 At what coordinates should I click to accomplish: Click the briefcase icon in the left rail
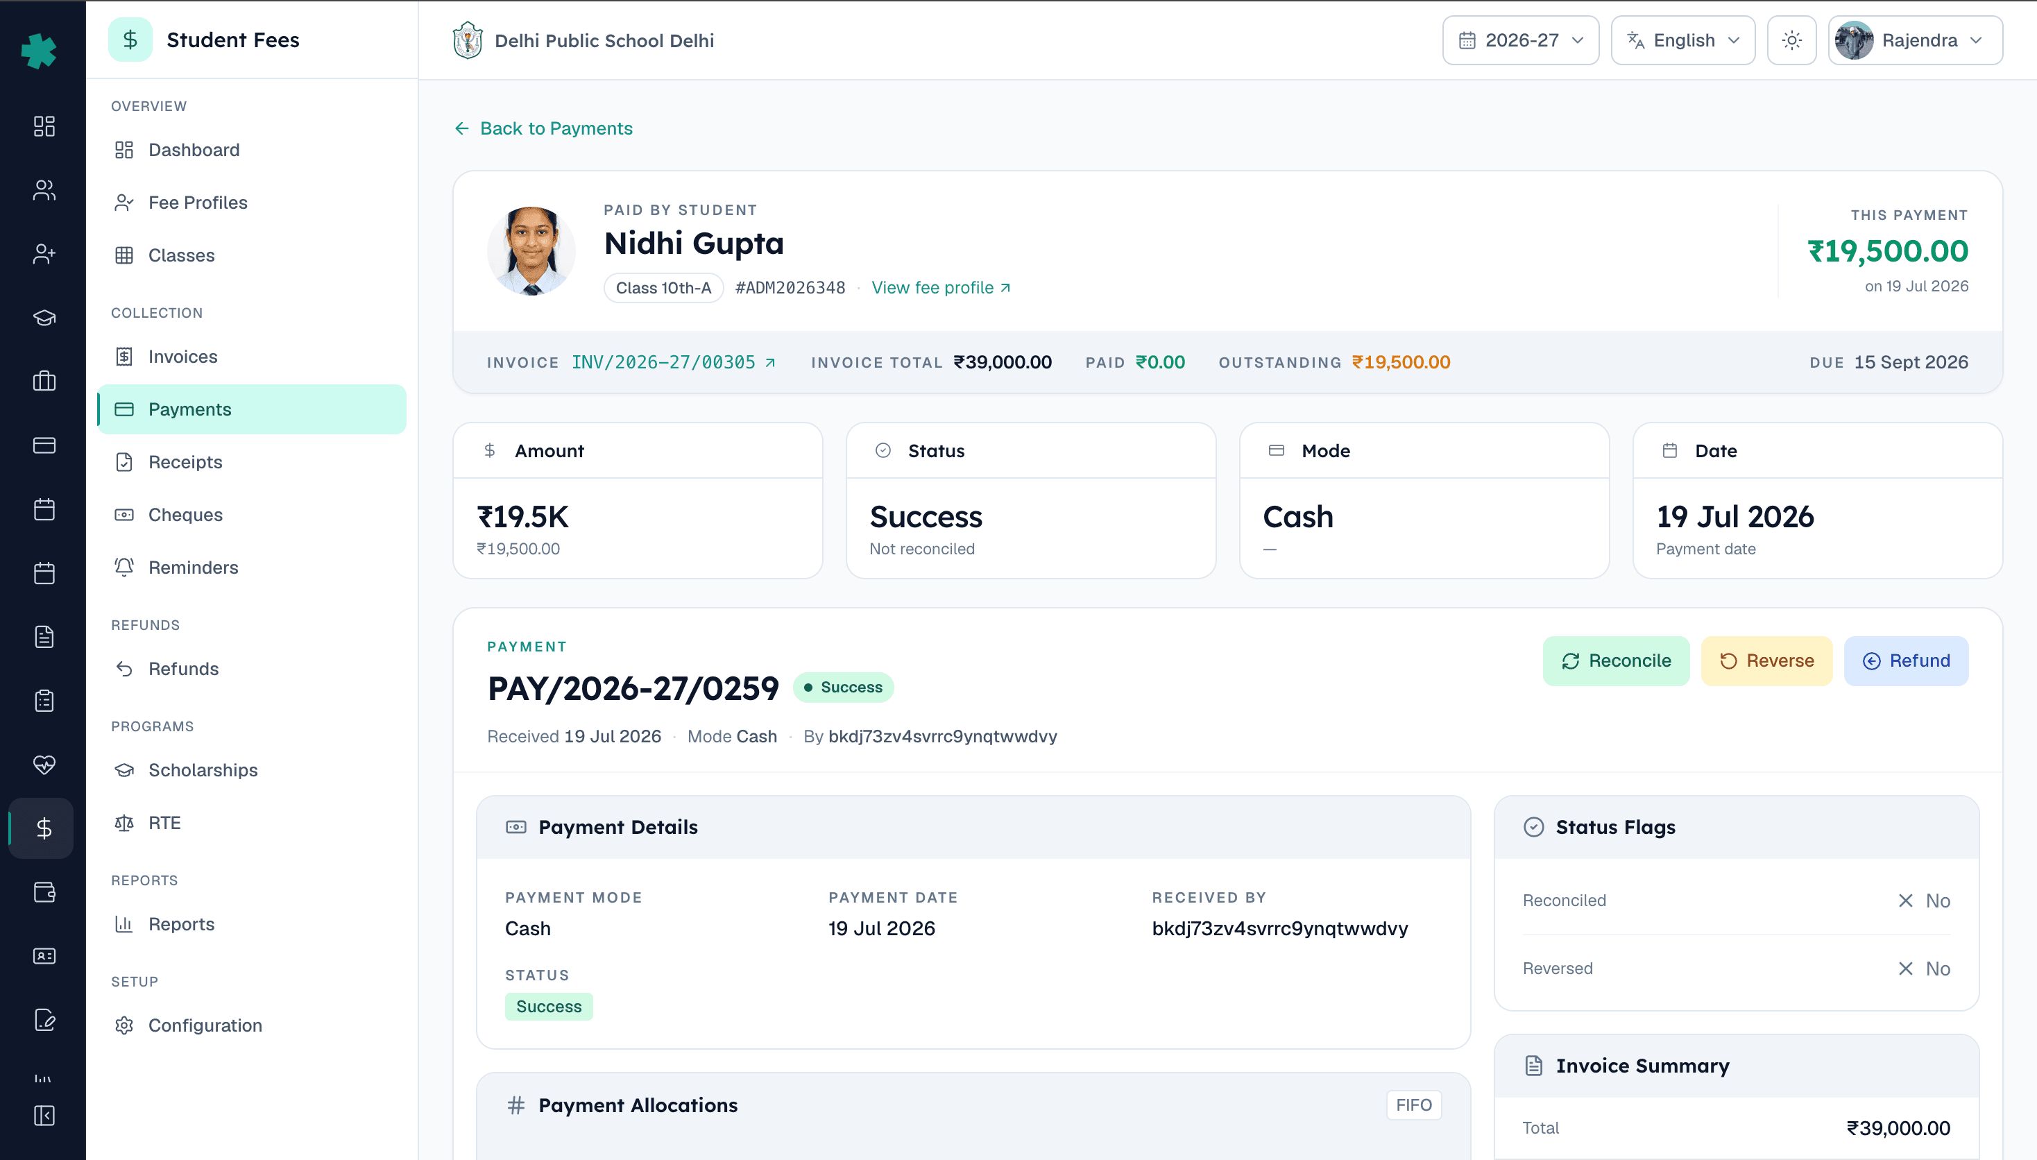(44, 382)
